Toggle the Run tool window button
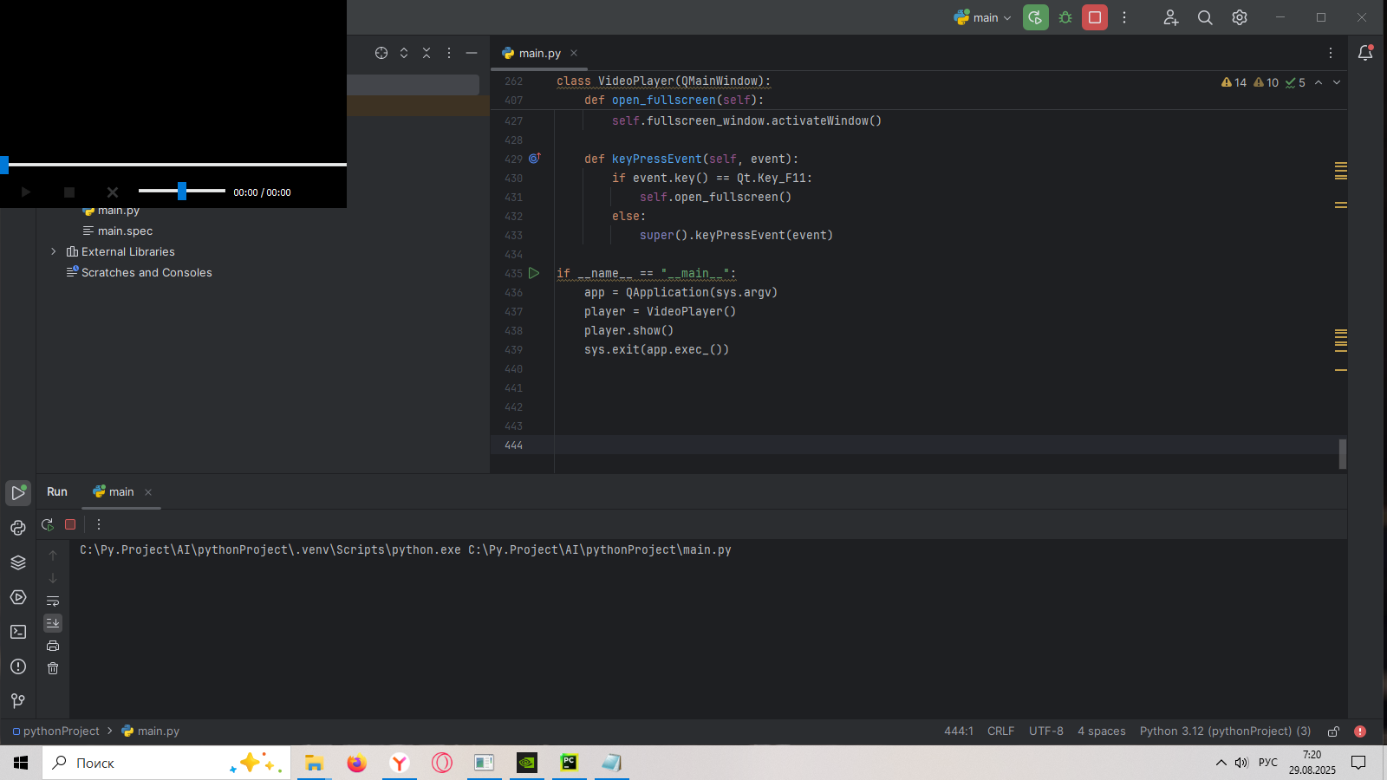Viewport: 1387px width, 780px height. click(18, 493)
